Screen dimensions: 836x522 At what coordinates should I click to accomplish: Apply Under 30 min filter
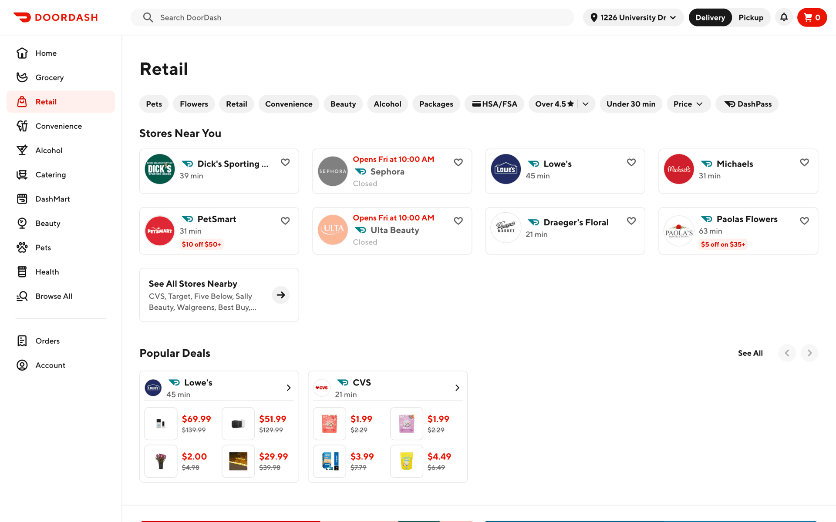click(x=631, y=104)
